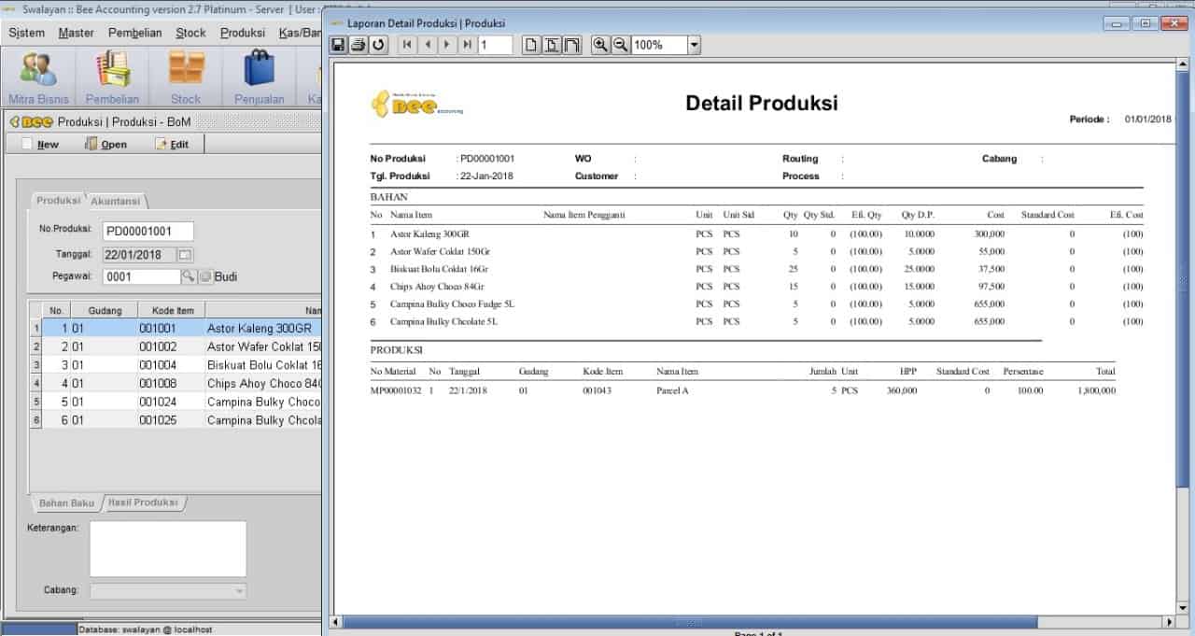Go to next report page
The image size is (1195, 636).
click(447, 45)
